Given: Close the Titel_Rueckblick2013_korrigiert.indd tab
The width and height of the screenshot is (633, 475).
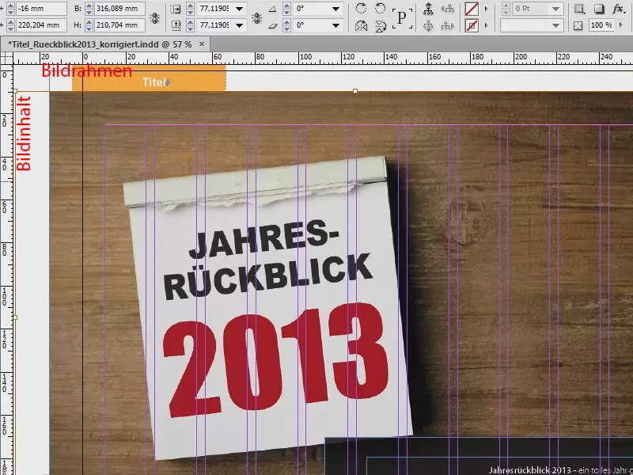Looking at the screenshot, I should coord(202,44).
